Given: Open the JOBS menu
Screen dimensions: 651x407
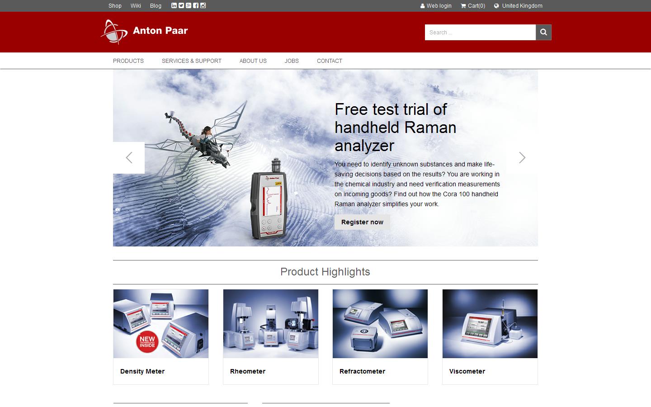Looking at the screenshot, I should click(x=292, y=61).
